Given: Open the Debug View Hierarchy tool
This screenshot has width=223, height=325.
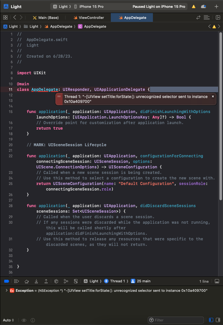Looking at the screenshot, I should pos(56,281).
